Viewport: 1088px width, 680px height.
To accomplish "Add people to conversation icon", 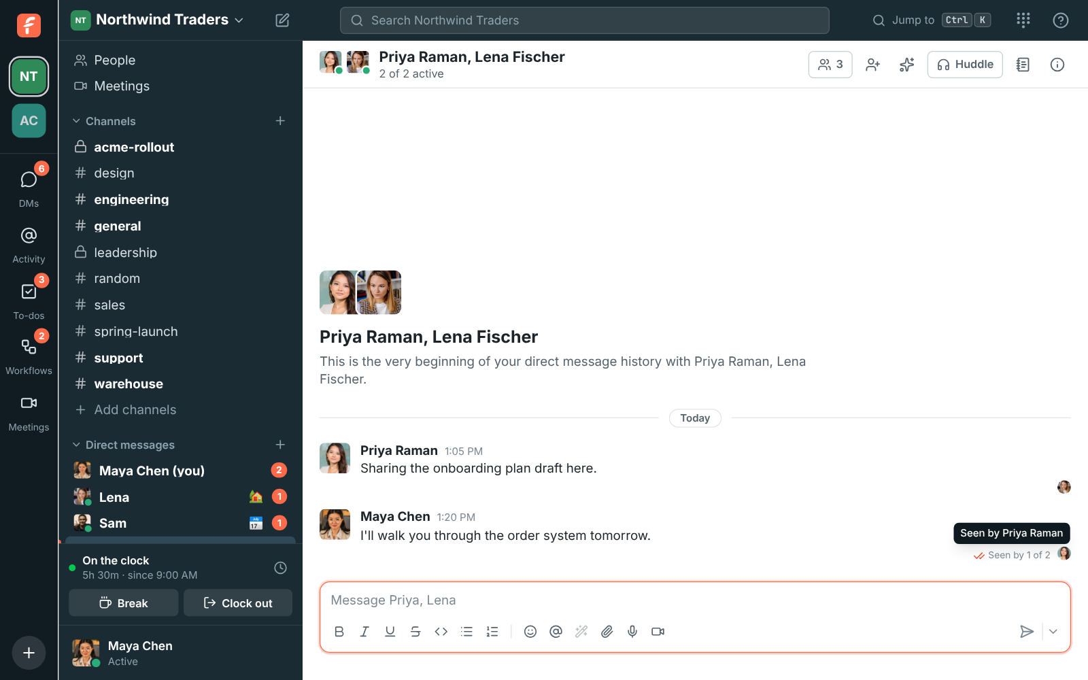I will [x=873, y=65].
